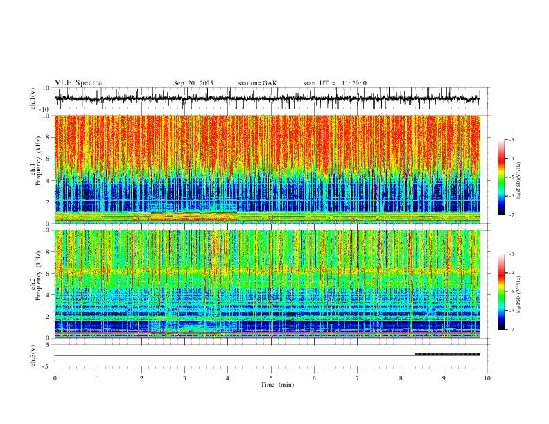Click the "5" tick on the time axis
This screenshot has height=424, width=549.
[x=271, y=378]
